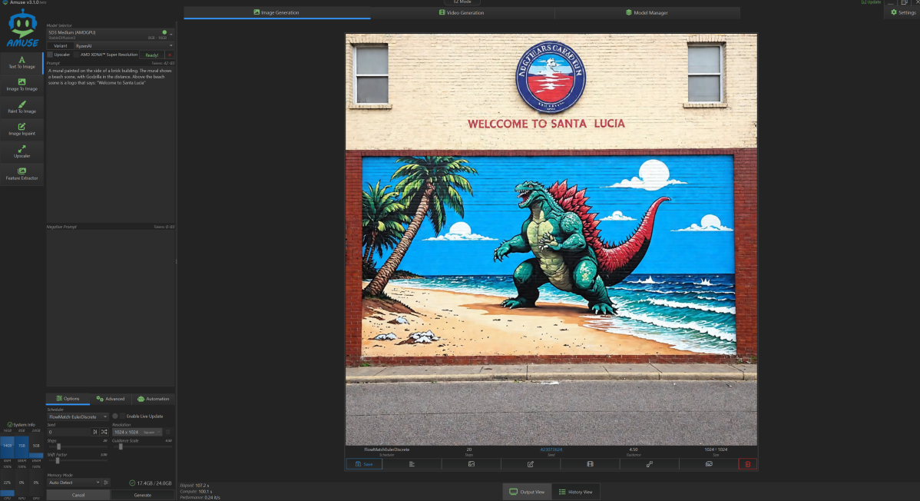Click the red X unload model button

point(170,55)
